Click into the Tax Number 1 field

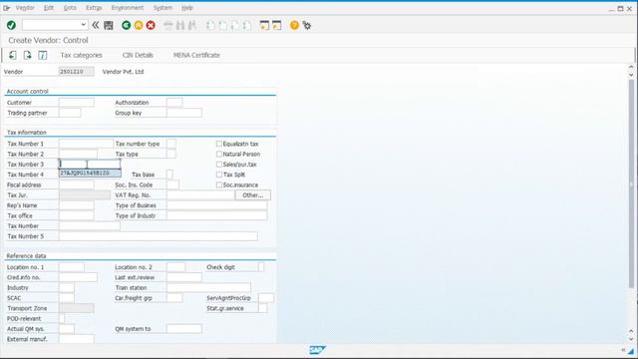tap(86, 144)
